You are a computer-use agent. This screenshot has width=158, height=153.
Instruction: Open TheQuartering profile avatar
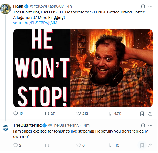coord(5,128)
